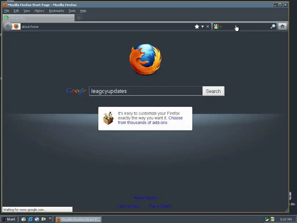This screenshot has height=223, width=297.
Task: Open the File menu
Action: [x=7, y=11]
